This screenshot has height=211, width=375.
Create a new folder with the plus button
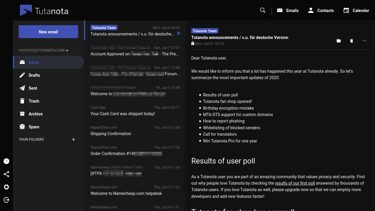point(74,139)
